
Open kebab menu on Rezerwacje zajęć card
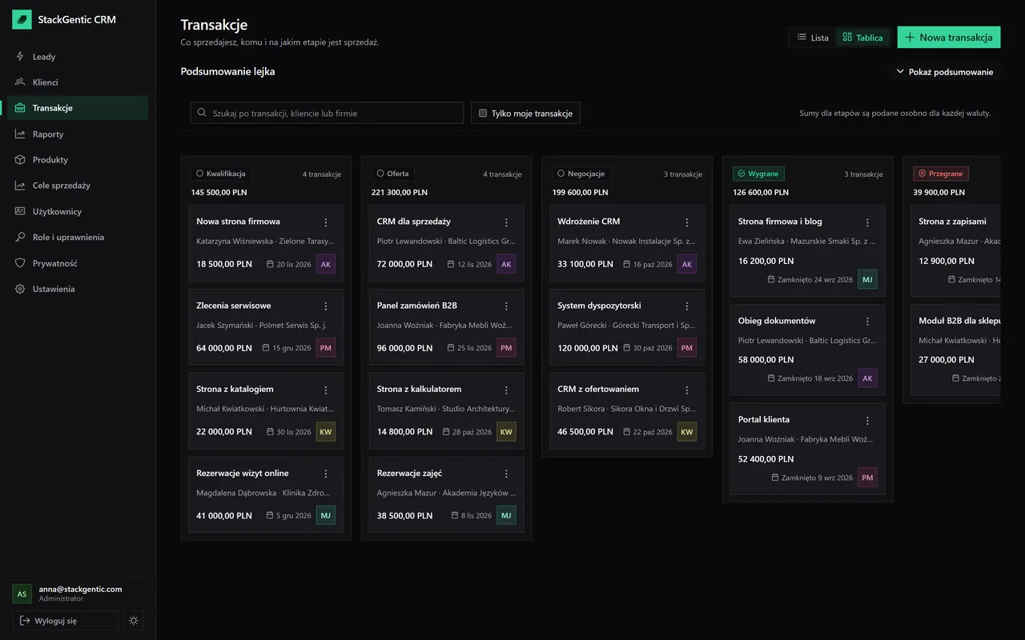point(506,474)
